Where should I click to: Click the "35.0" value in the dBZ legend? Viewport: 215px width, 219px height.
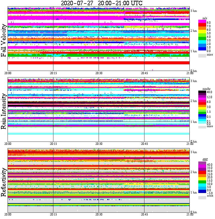[210, 168]
